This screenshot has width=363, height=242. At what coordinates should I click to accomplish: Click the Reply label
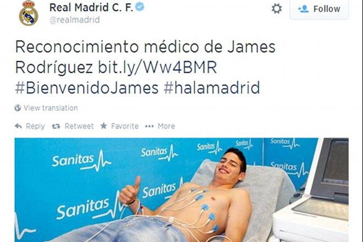coord(35,126)
